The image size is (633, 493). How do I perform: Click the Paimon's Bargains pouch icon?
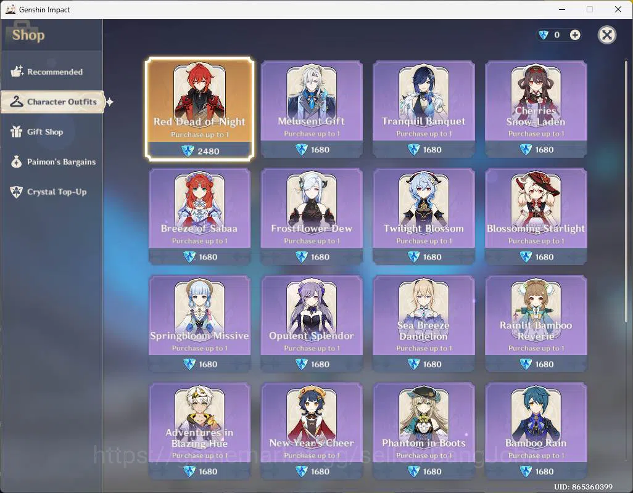click(x=16, y=161)
